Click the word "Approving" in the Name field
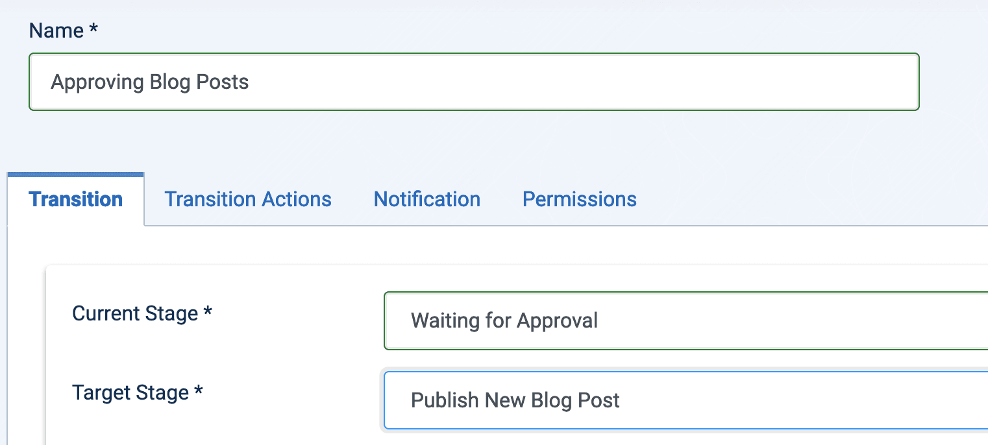Viewport: 988px width, 445px height. [97, 82]
